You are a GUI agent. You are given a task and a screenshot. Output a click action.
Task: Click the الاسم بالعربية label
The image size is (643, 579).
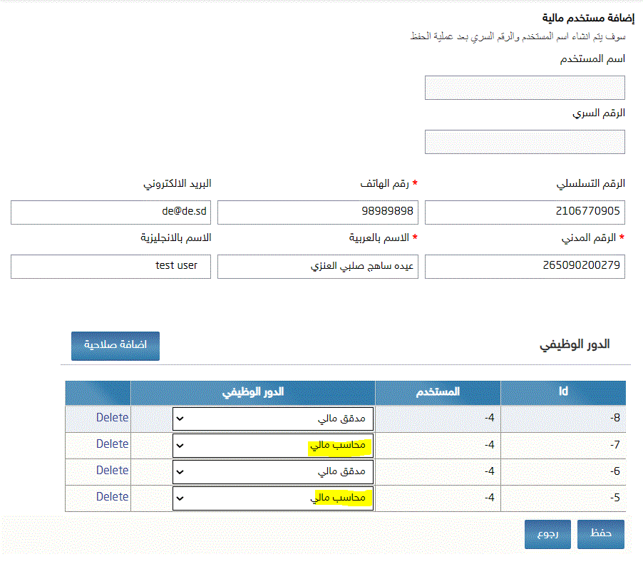tap(379, 238)
